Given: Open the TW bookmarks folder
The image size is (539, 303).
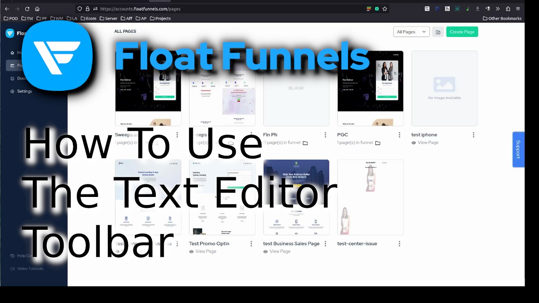Looking at the screenshot, I should (x=27, y=19).
